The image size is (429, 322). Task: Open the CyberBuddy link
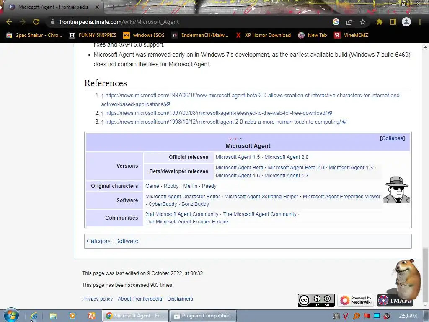point(163,204)
